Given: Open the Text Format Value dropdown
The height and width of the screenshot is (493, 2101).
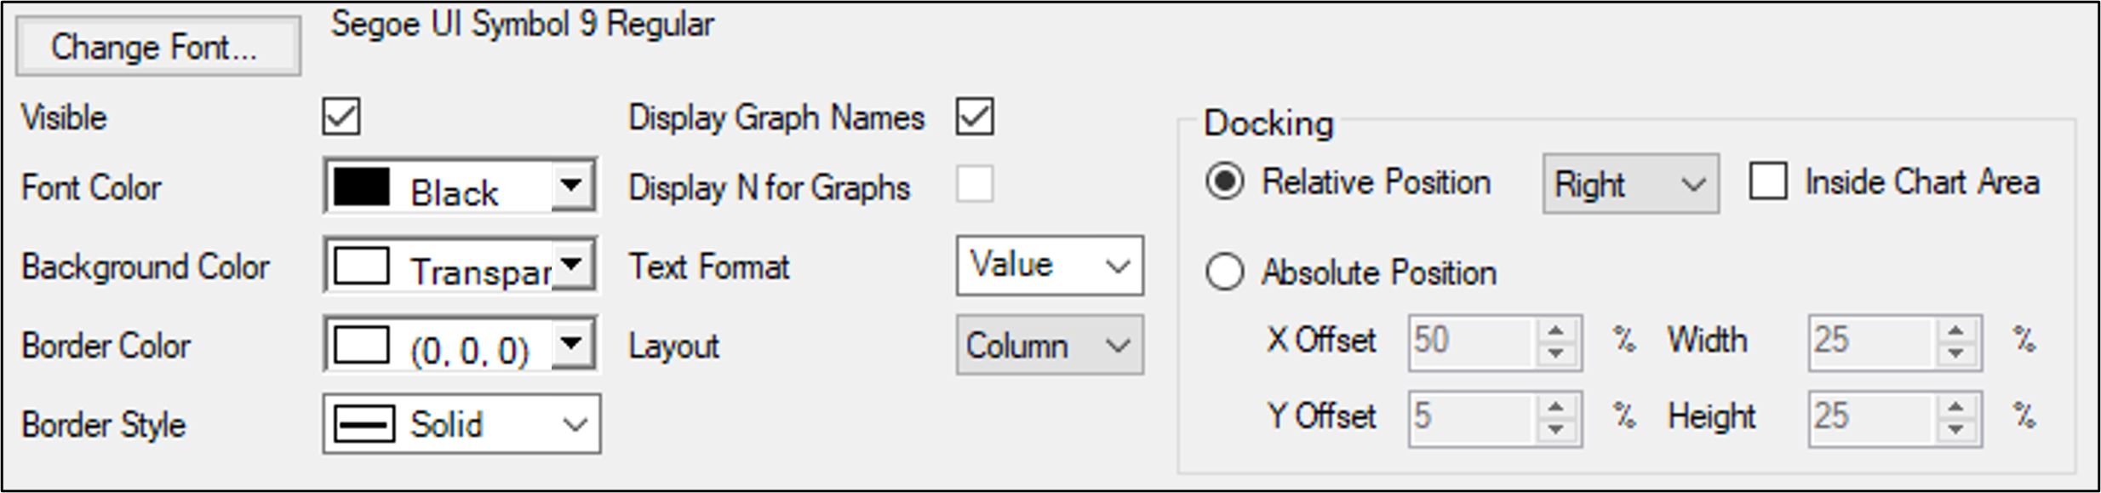Looking at the screenshot, I should pos(1117,267).
